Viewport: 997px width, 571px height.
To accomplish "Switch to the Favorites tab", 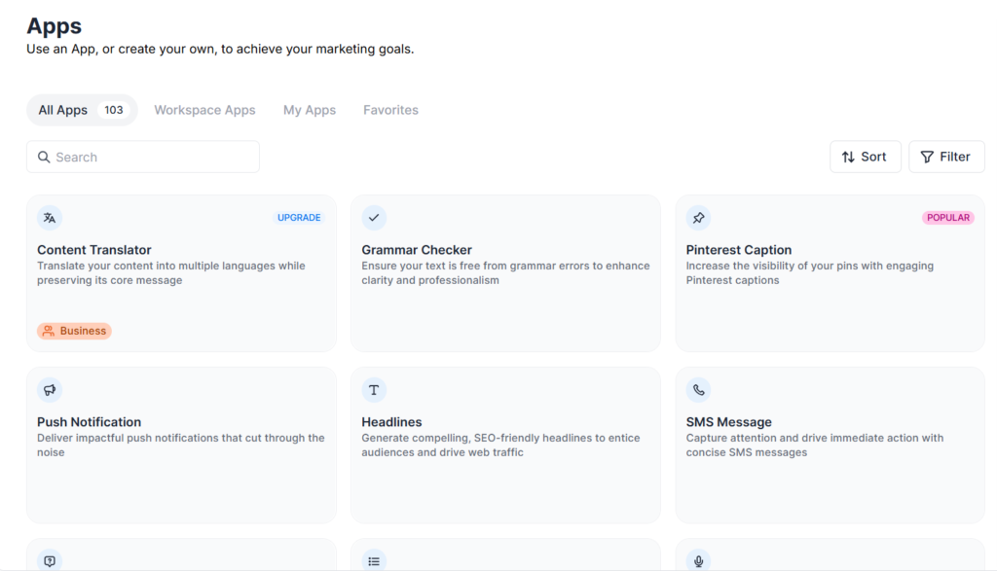I will point(390,109).
